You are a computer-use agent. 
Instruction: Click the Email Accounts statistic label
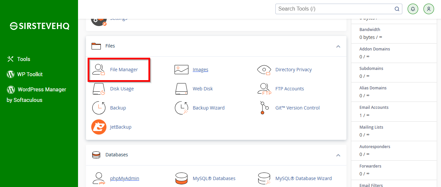coord(374,108)
